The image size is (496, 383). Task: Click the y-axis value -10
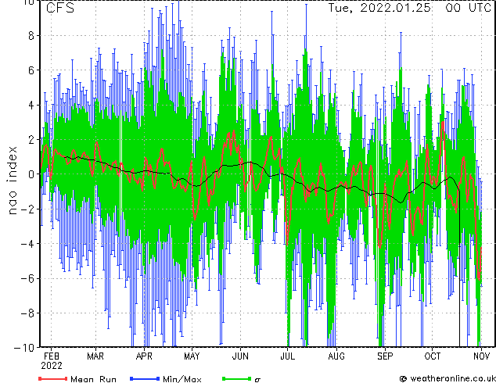click(24, 347)
